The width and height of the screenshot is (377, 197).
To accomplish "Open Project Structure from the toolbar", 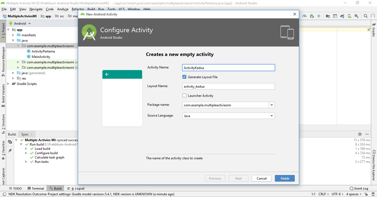I will click(328, 16).
